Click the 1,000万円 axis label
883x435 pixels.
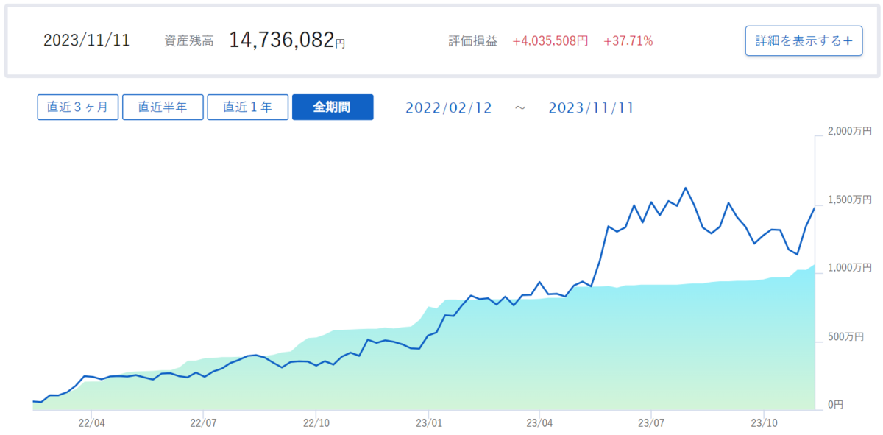pos(849,268)
